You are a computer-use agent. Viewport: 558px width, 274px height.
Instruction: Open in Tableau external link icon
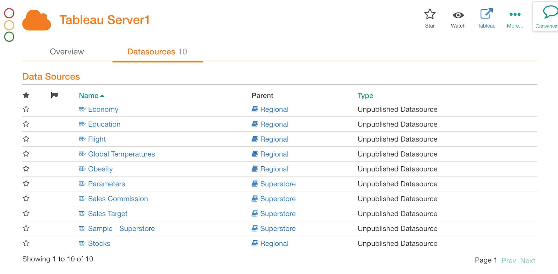pyautogui.click(x=487, y=14)
